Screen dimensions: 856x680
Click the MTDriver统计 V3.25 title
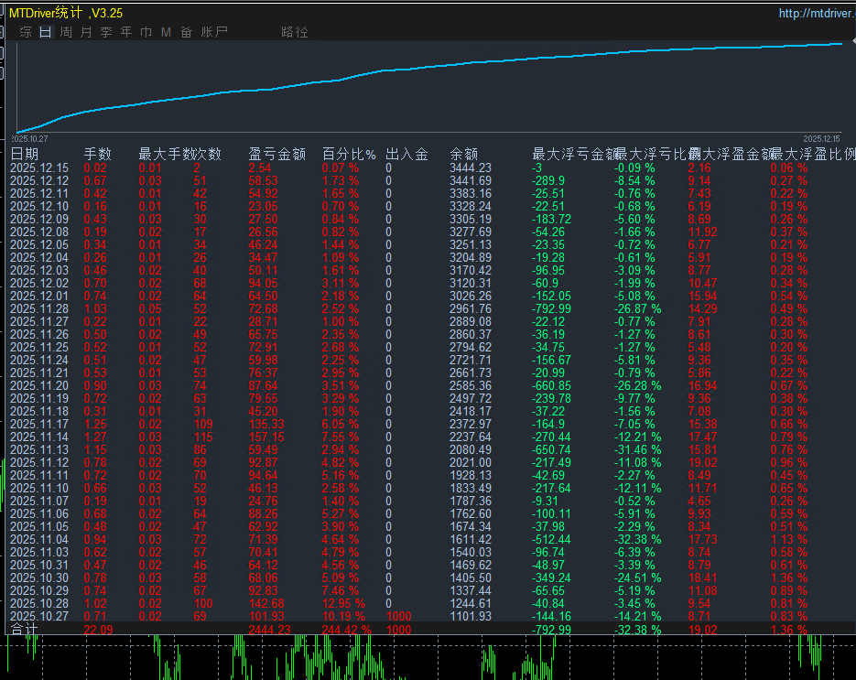(66, 13)
